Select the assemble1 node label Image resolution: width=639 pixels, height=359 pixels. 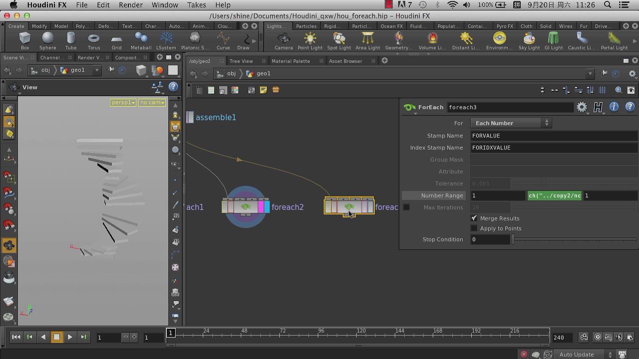pos(216,117)
